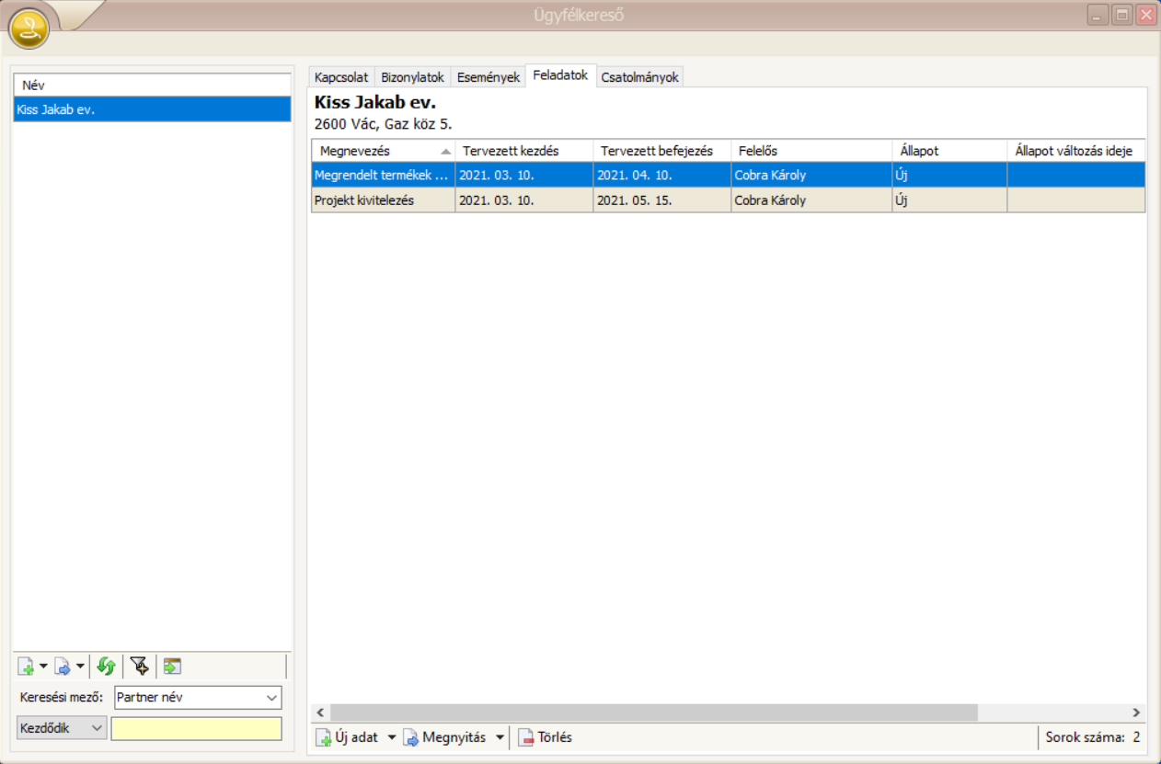This screenshot has width=1161, height=764.
Task: Close the Ügyfélkereső window
Action: [x=1146, y=15]
